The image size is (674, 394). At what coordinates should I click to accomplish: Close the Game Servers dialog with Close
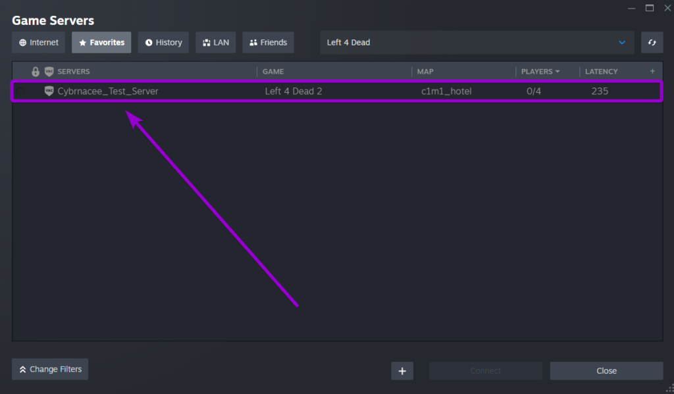[606, 370]
